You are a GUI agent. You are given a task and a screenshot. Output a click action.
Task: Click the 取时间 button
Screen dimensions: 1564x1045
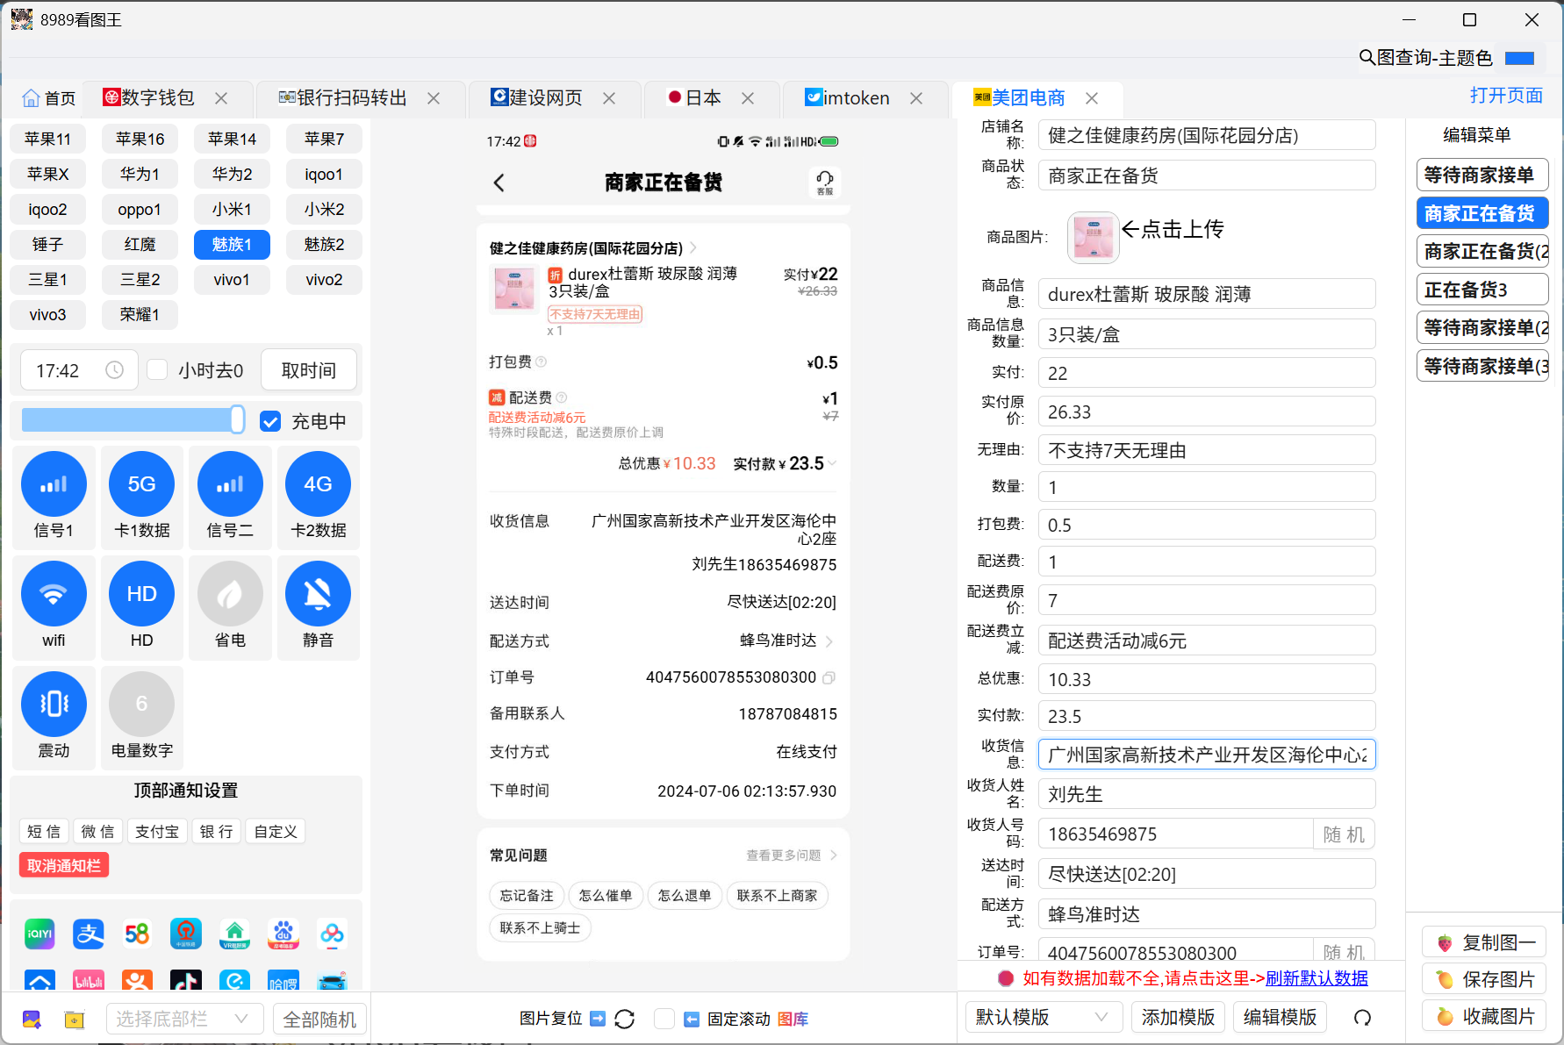pyautogui.click(x=309, y=370)
